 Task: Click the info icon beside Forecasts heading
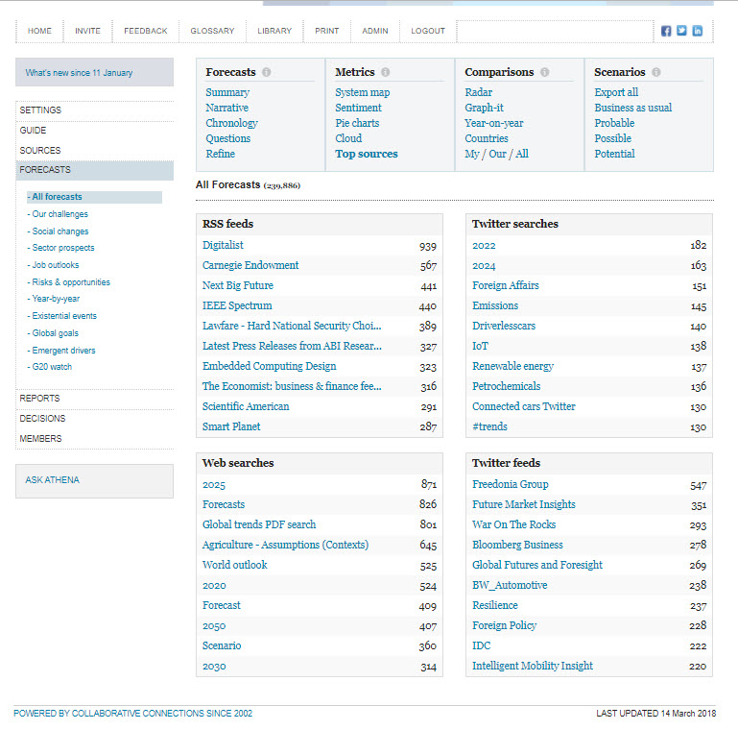(267, 72)
